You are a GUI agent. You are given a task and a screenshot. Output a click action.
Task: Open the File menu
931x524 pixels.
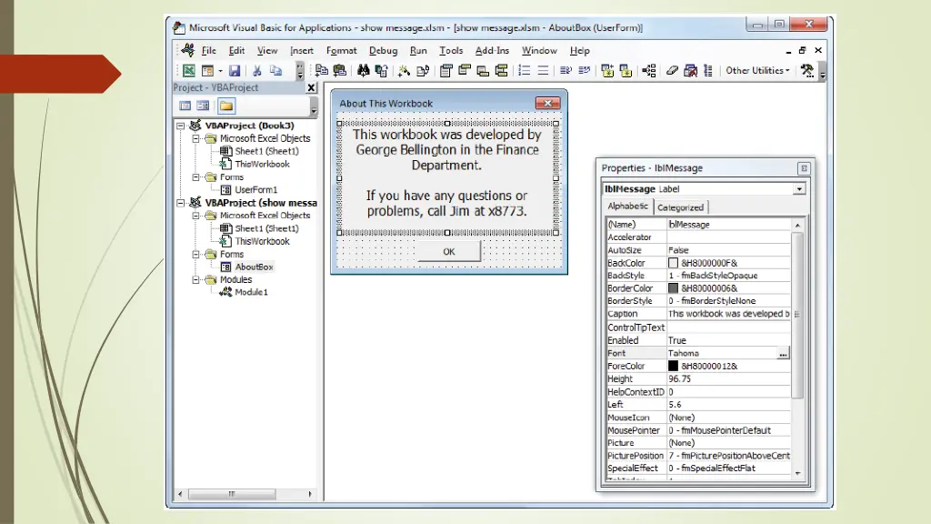click(x=209, y=51)
